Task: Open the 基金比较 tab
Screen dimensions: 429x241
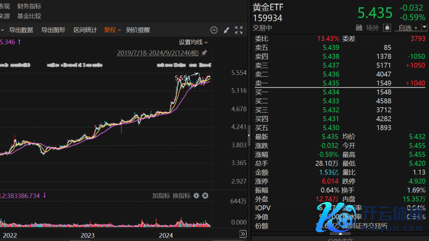Action: (x=29, y=16)
